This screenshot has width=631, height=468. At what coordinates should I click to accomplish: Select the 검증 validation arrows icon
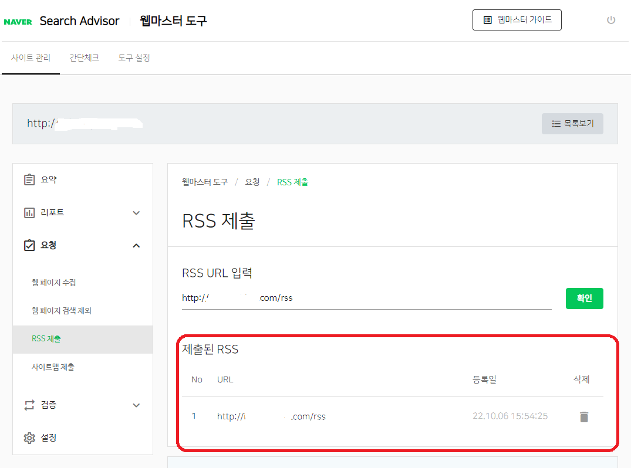29,405
